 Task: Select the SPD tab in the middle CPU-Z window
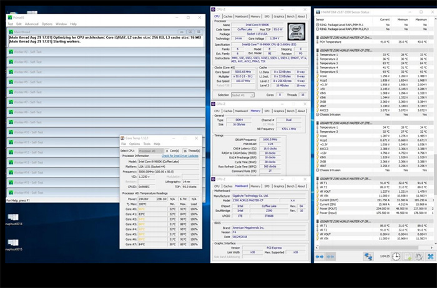(267, 111)
